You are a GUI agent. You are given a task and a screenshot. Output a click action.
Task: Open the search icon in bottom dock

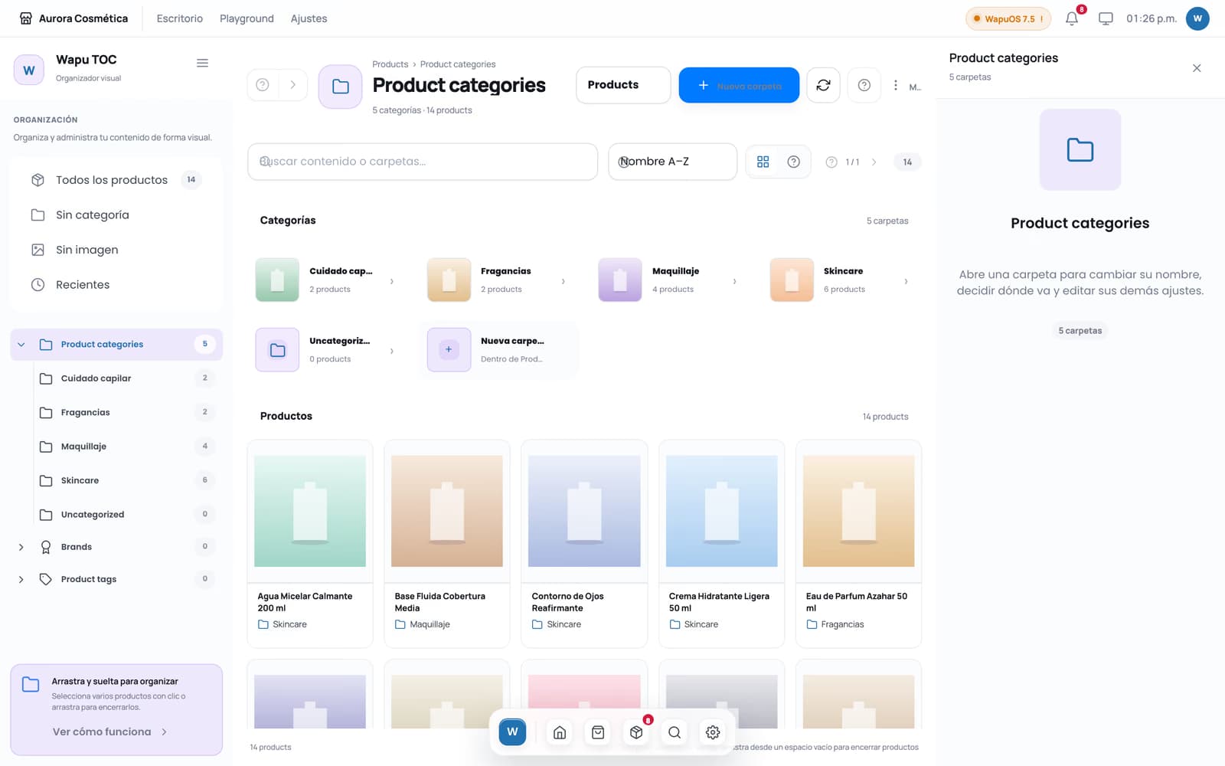(x=675, y=732)
